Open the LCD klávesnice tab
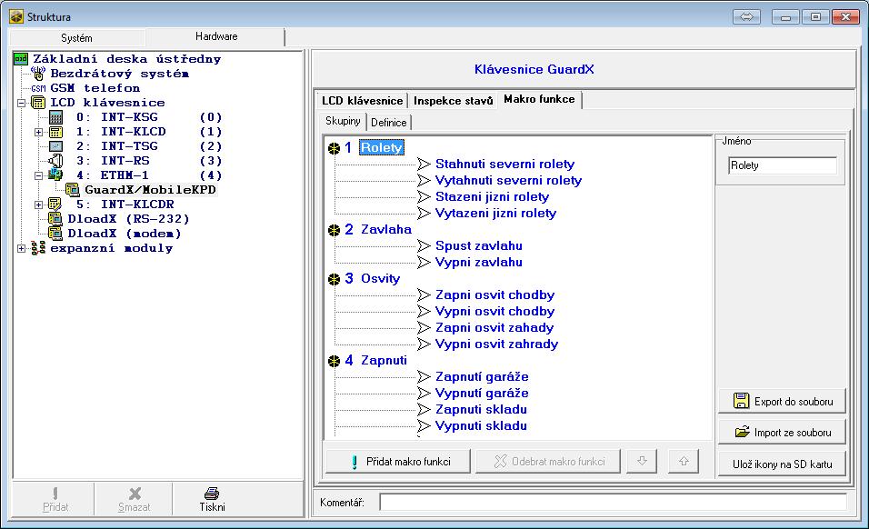This screenshot has height=529, width=869. click(x=362, y=101)
